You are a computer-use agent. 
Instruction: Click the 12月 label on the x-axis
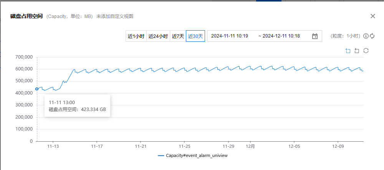click(x=250, y=146)
